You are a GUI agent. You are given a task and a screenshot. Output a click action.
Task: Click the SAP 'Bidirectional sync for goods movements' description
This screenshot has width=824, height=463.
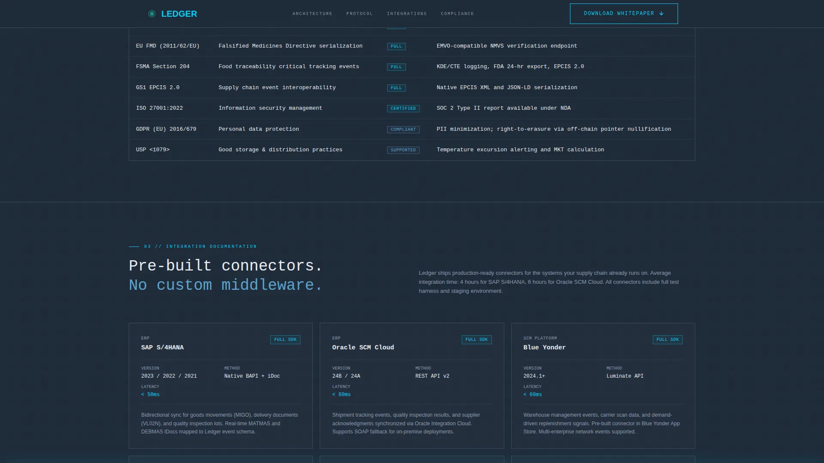[x=220, y=424]
